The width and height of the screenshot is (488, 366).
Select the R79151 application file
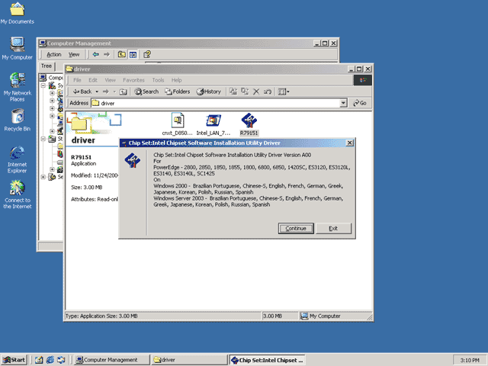tap(249, 124)
